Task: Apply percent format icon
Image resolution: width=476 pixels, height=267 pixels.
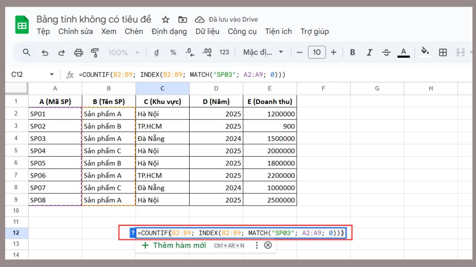Action: (x=173, y=52)
